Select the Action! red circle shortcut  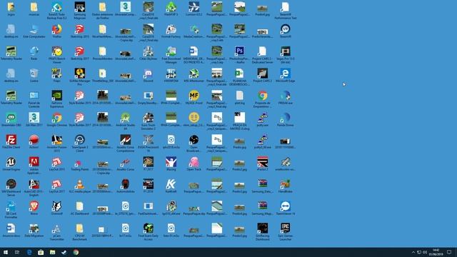[x=34, y=140]
